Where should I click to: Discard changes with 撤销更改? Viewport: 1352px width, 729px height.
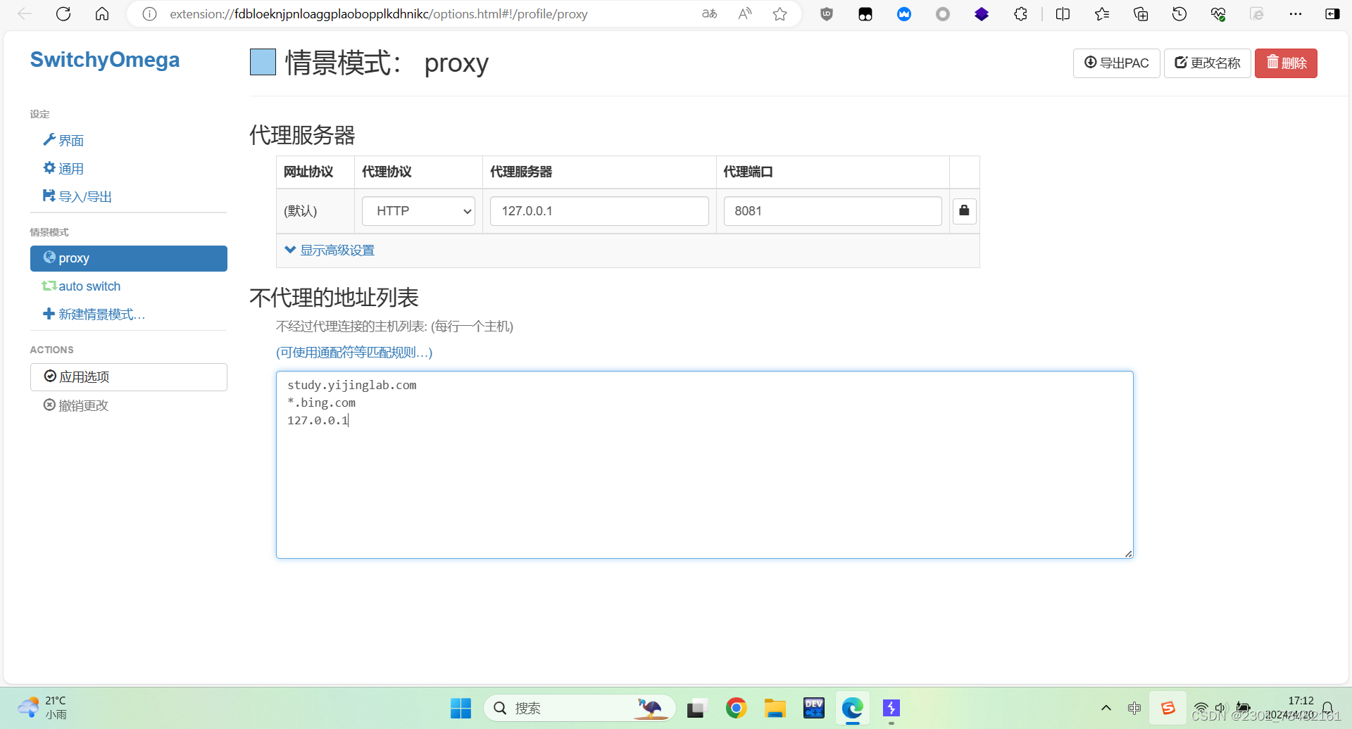pos(76,405)
